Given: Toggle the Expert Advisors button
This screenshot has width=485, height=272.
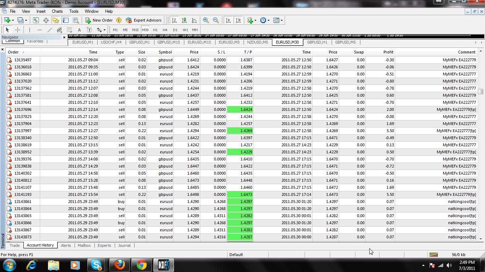Looking at the screenshot, I should (x=143, y=20).
